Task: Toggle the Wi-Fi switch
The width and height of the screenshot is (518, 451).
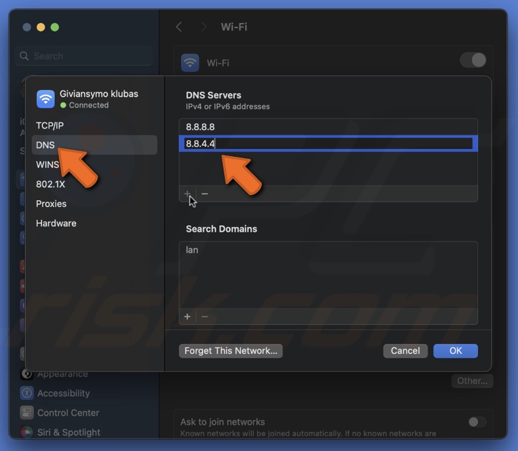Action: tap(473, 60)
